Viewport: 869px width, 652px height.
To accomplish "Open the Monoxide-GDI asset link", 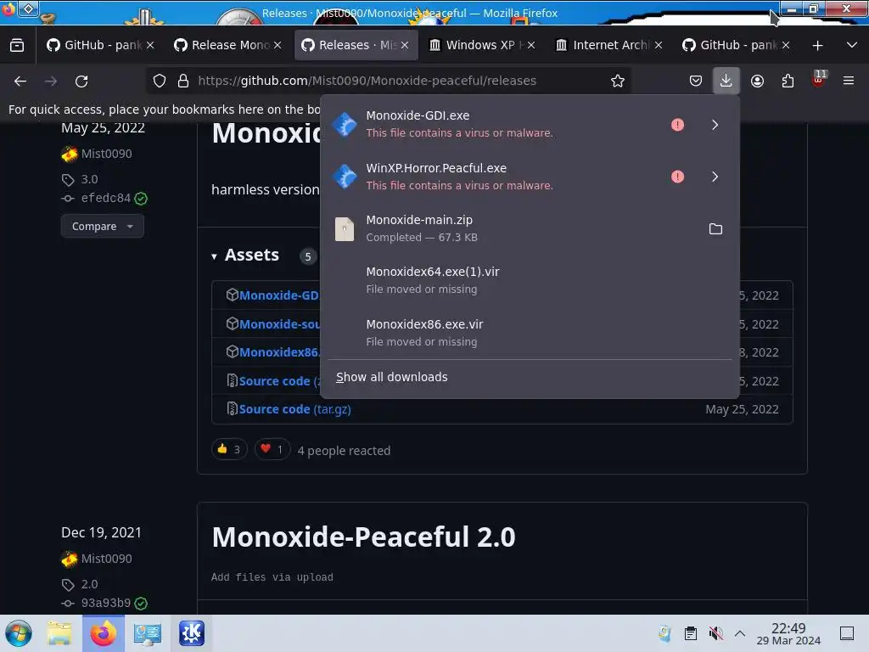I will coord(278,295).
